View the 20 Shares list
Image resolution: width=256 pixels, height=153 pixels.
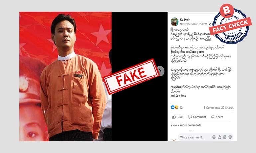[227, 108]
